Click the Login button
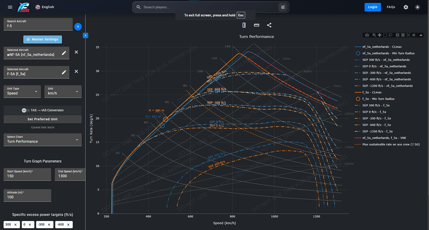 coord(373,7)
